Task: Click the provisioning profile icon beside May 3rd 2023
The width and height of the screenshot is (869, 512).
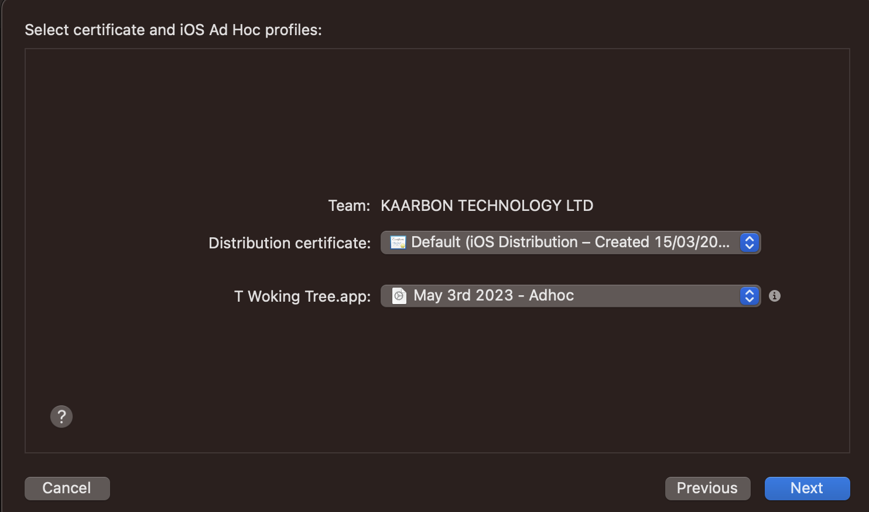Action: pyautogui.click(x=399, y=296)
